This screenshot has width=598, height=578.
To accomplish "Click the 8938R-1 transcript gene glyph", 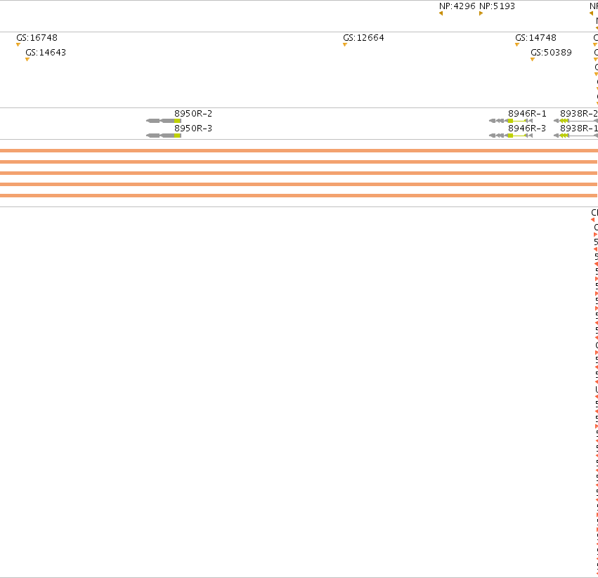I will pyautogui.click(x=576, y=136).
